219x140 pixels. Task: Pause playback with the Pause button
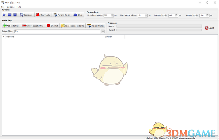tap(15, 15)
